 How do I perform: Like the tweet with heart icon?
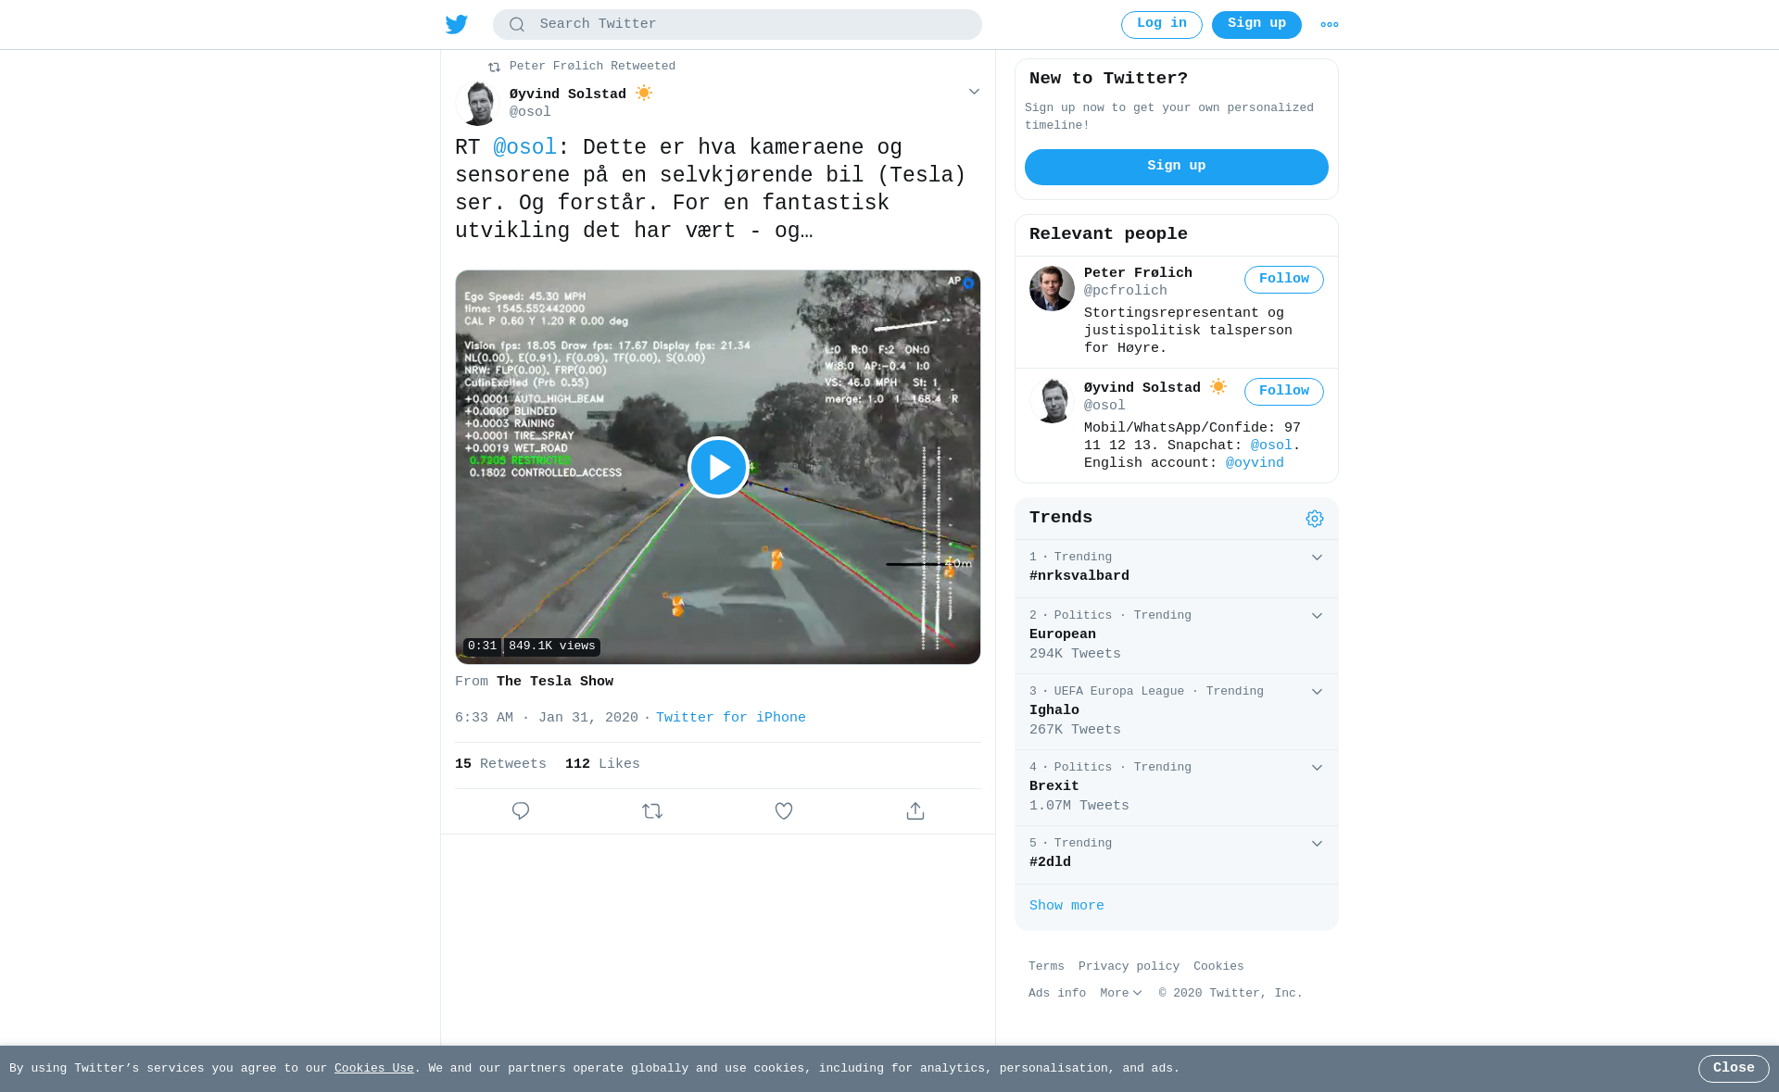click(784, 811)
